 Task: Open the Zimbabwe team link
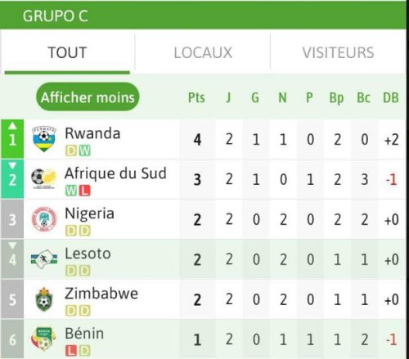pyautogui.click(x=101, y=294)
